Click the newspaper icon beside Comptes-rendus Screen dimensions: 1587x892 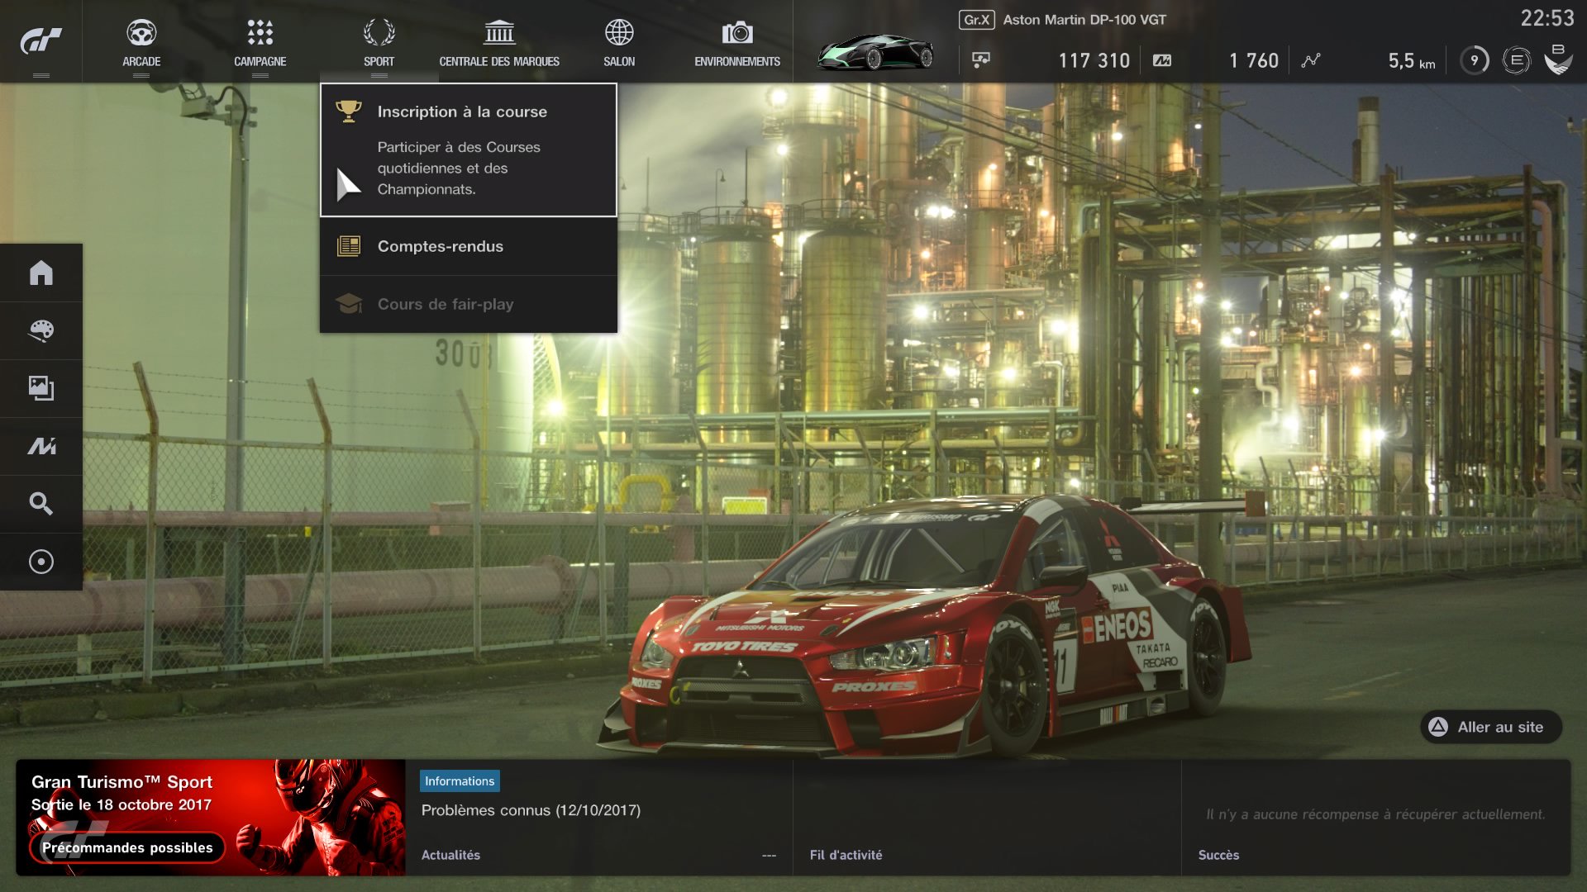click(x=349, y=246)
